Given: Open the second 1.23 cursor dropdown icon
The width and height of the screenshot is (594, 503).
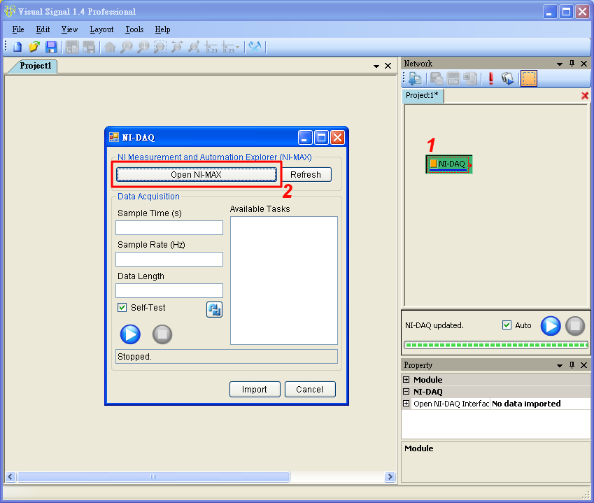Looking at the screenshot, I should click(x=231, y=48).
